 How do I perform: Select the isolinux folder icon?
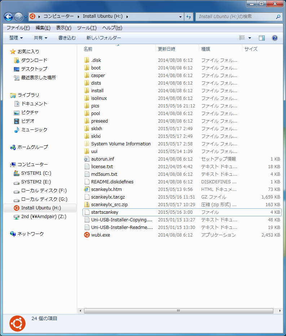87,98
